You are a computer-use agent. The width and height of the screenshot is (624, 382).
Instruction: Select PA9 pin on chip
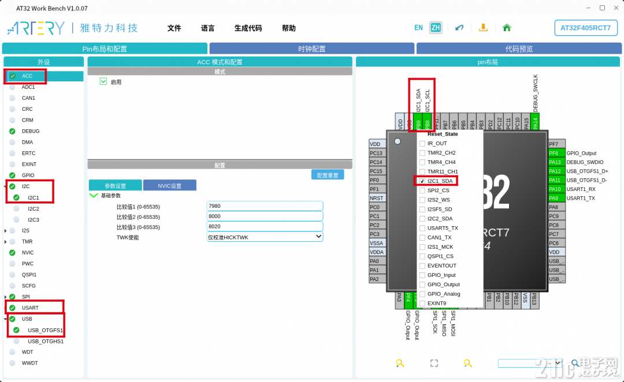(x=557, y=199)
